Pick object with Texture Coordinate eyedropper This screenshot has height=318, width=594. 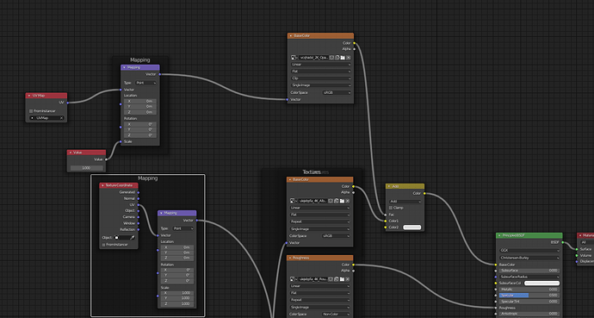[x=133, y=238]
